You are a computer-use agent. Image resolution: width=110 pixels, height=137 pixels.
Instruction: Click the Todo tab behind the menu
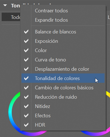11,17
